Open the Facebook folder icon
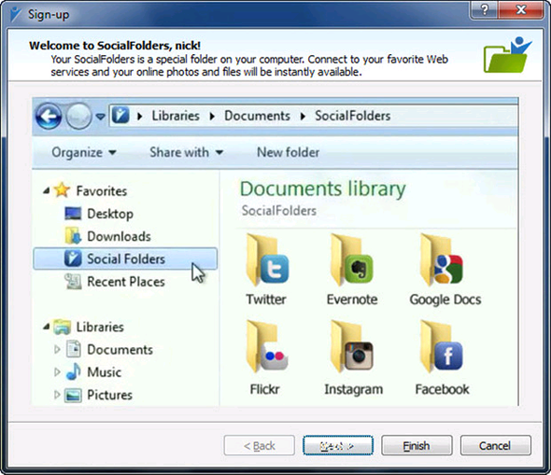 [x=442, y=346]
